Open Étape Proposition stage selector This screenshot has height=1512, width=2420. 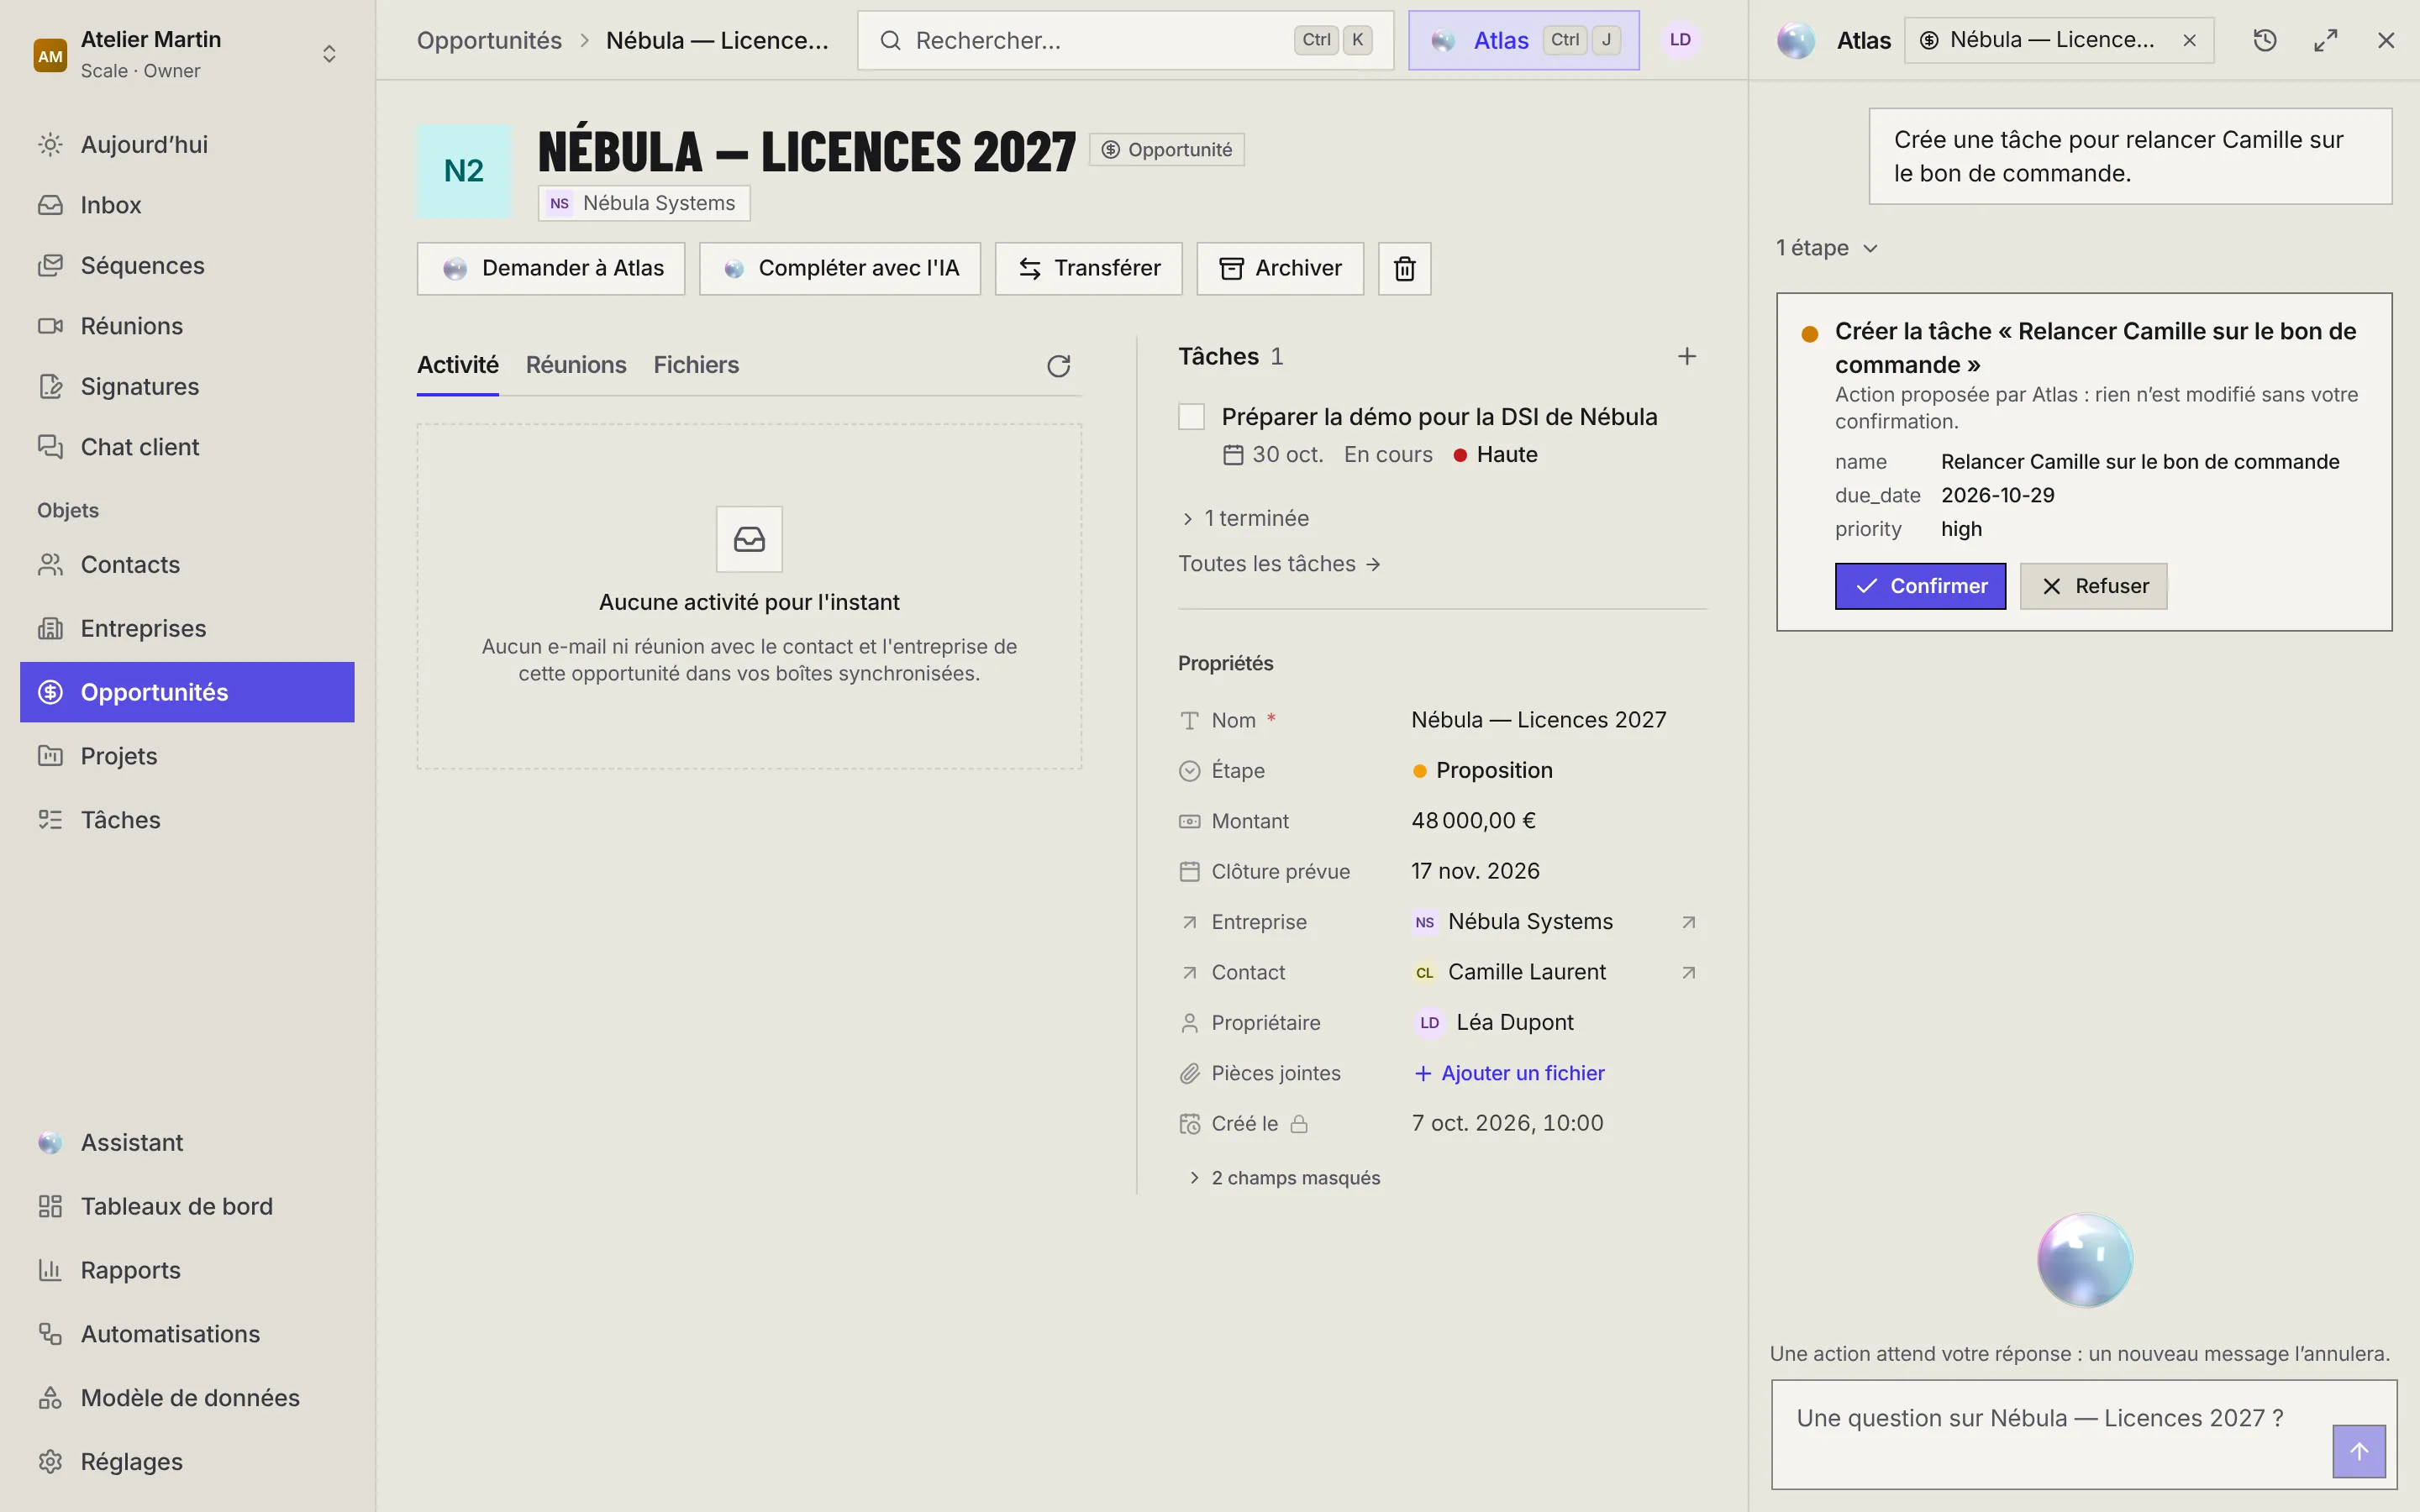[1482, 771]
